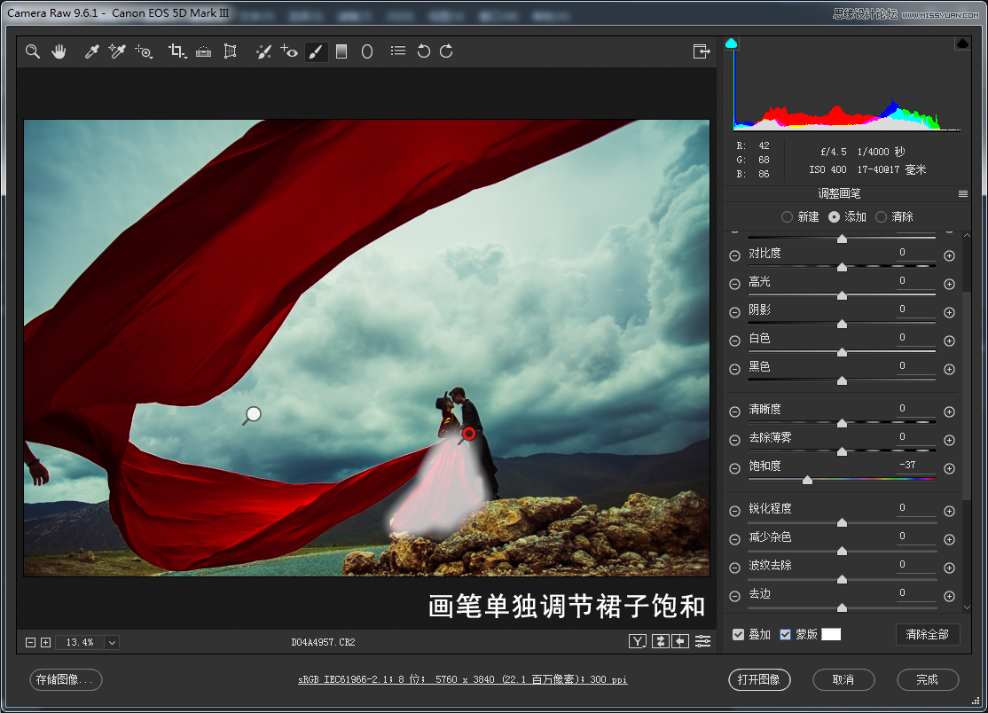Click the 存储图像 button

pos(66,679)
